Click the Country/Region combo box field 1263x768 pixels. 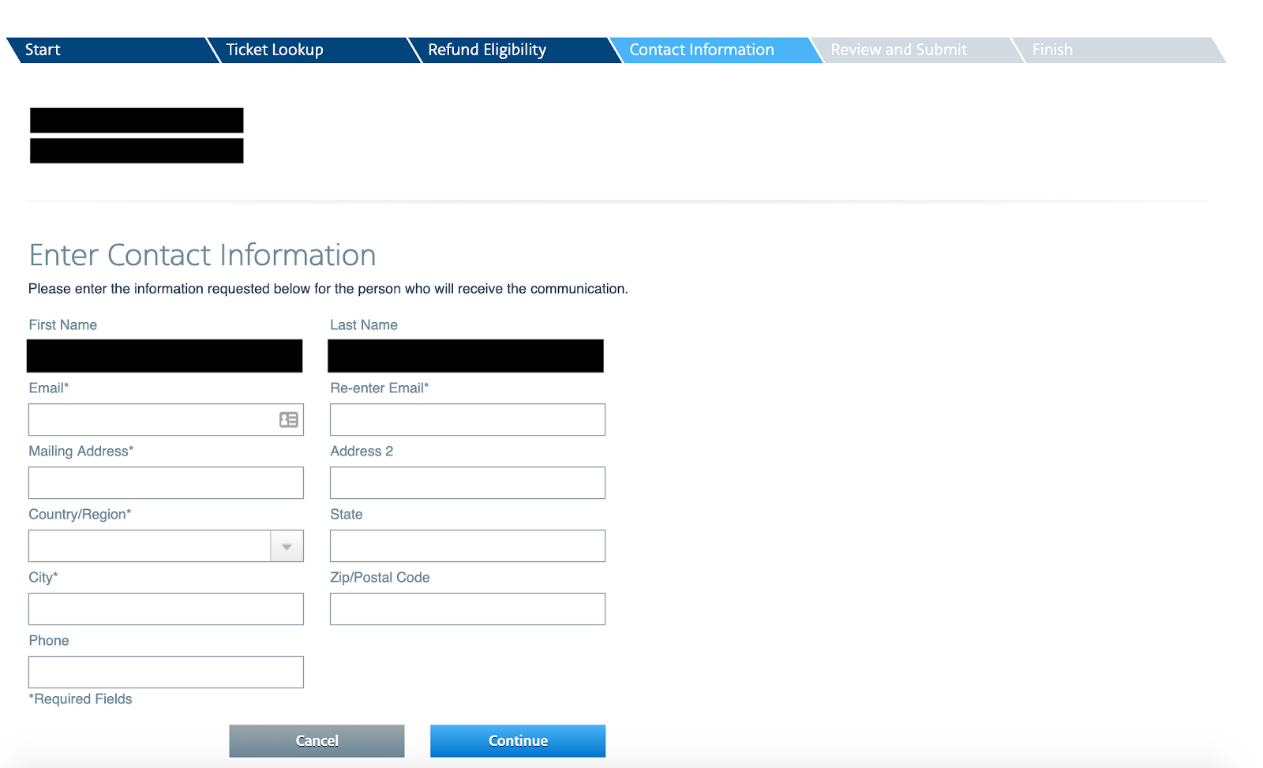coord(150,545)
